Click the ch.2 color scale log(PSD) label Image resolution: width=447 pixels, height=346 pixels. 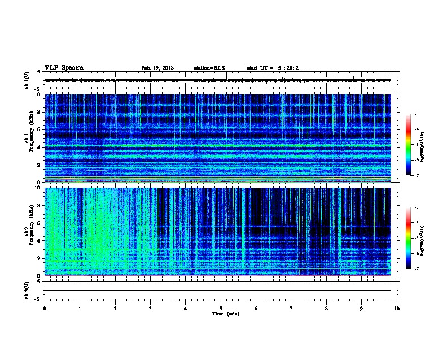[423, 240]
